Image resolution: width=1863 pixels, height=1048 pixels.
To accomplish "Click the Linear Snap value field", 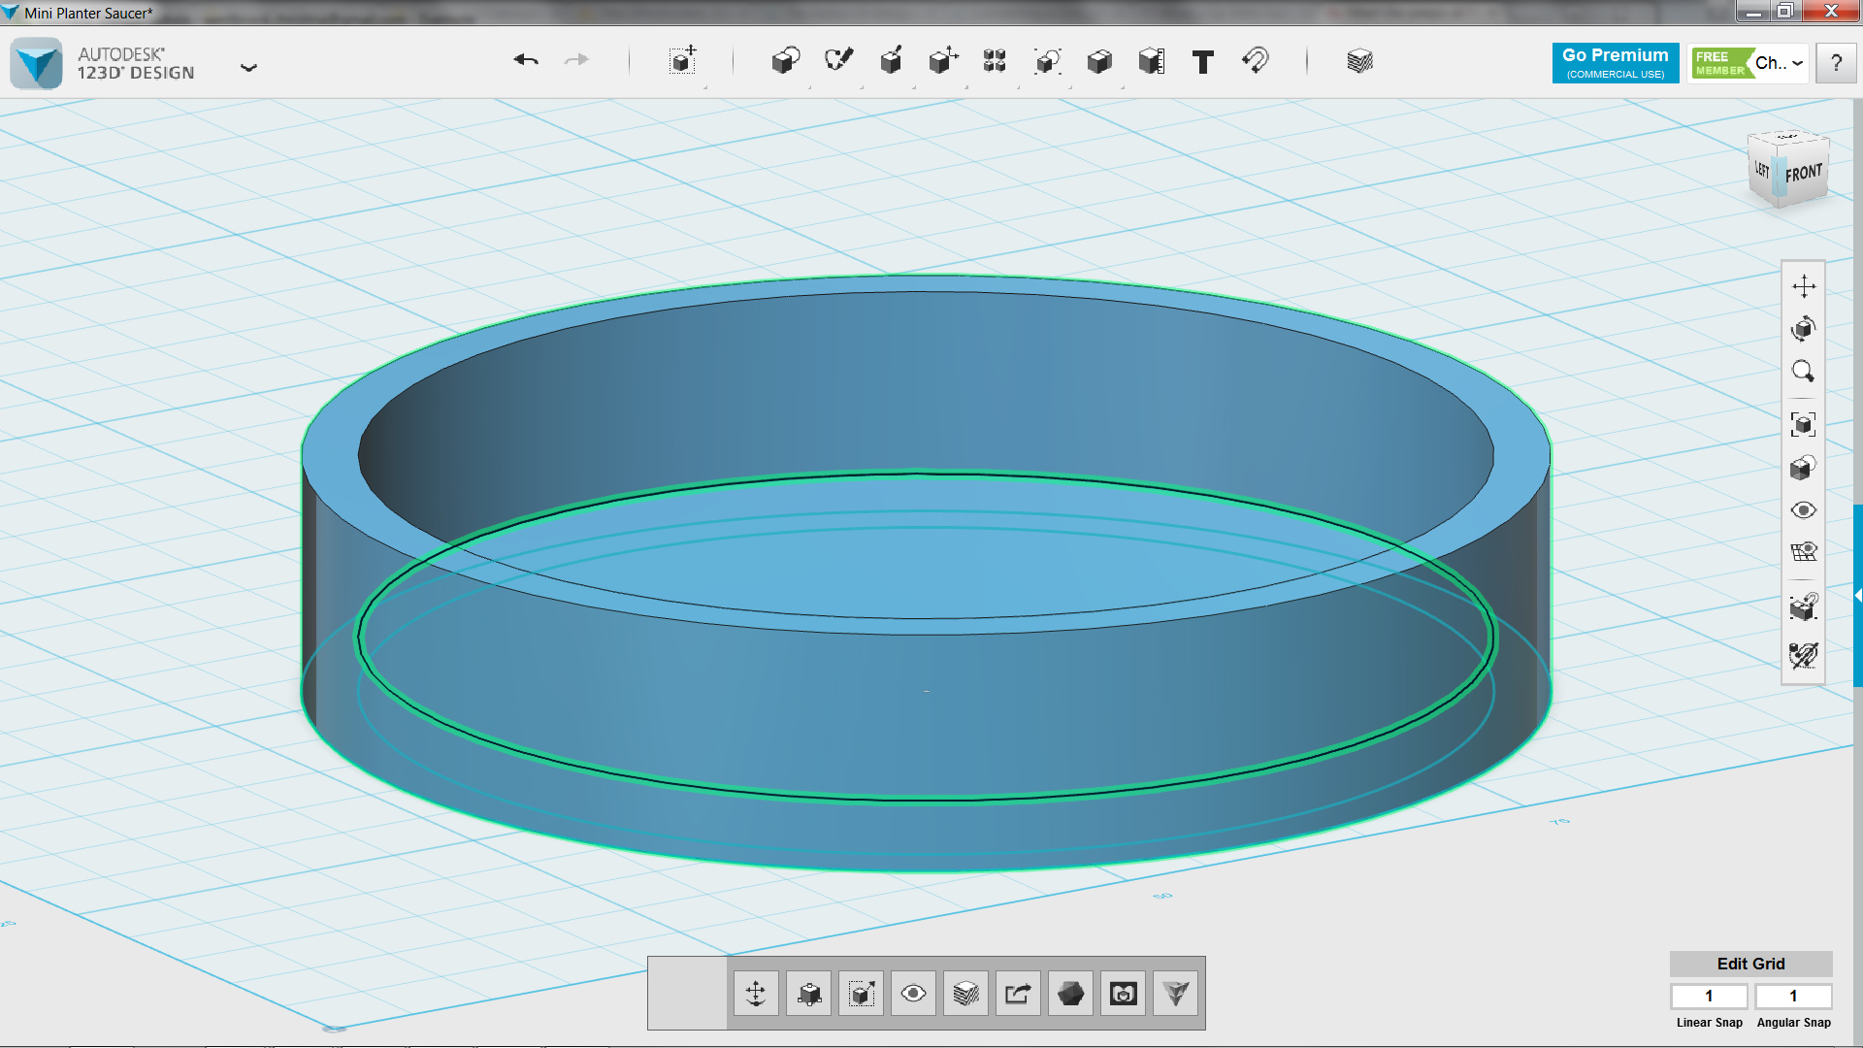I will tap(1709, 996).
